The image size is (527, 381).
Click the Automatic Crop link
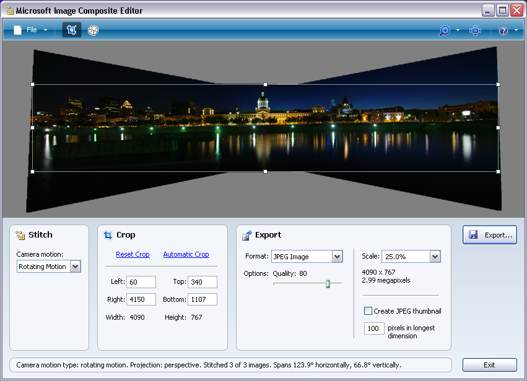pyautogui.click(x=186, y=254)
